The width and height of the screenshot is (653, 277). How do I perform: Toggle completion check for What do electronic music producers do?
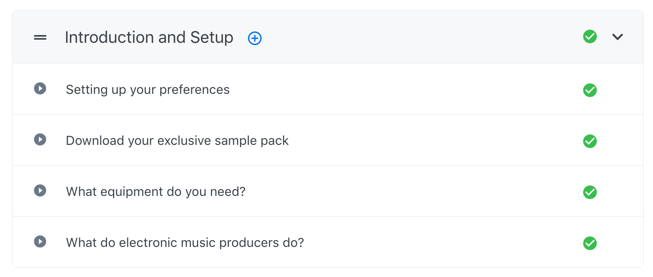590,243
